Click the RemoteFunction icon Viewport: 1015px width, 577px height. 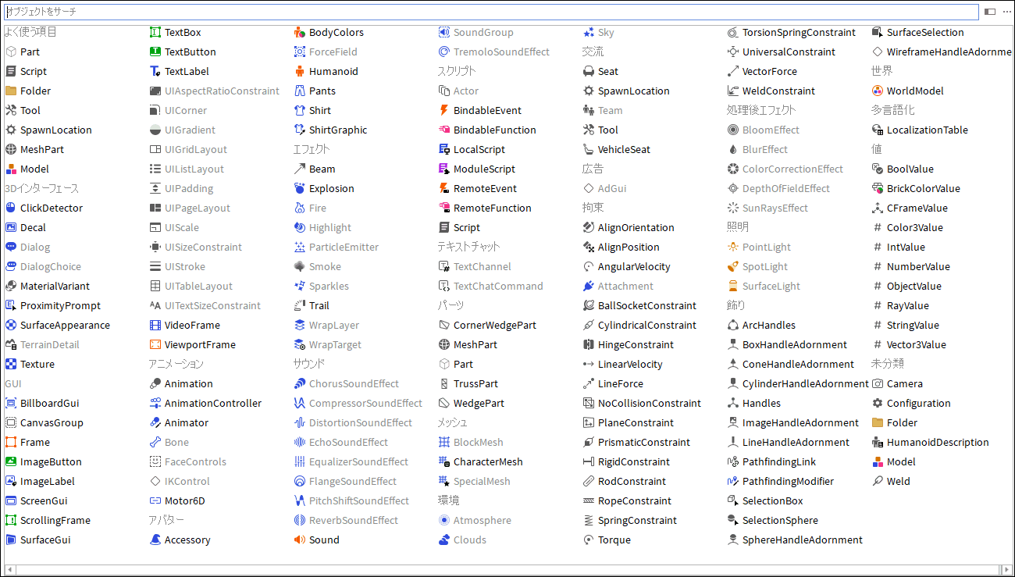tap(444, 208)
